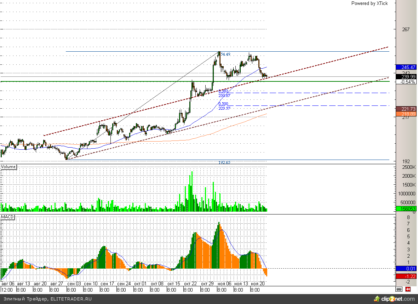Click the blue 0.01 MACD value tag
The image size is (418, 304).
pos(405,269)
